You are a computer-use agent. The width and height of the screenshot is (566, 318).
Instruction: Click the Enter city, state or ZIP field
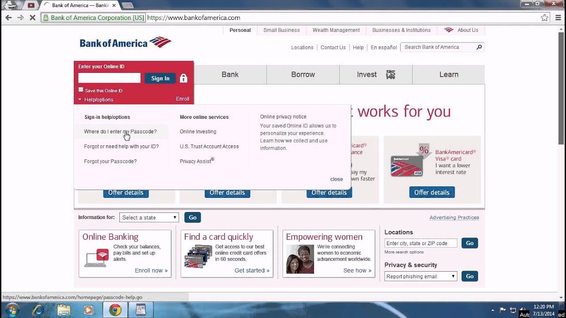click(x=421, y=243)
